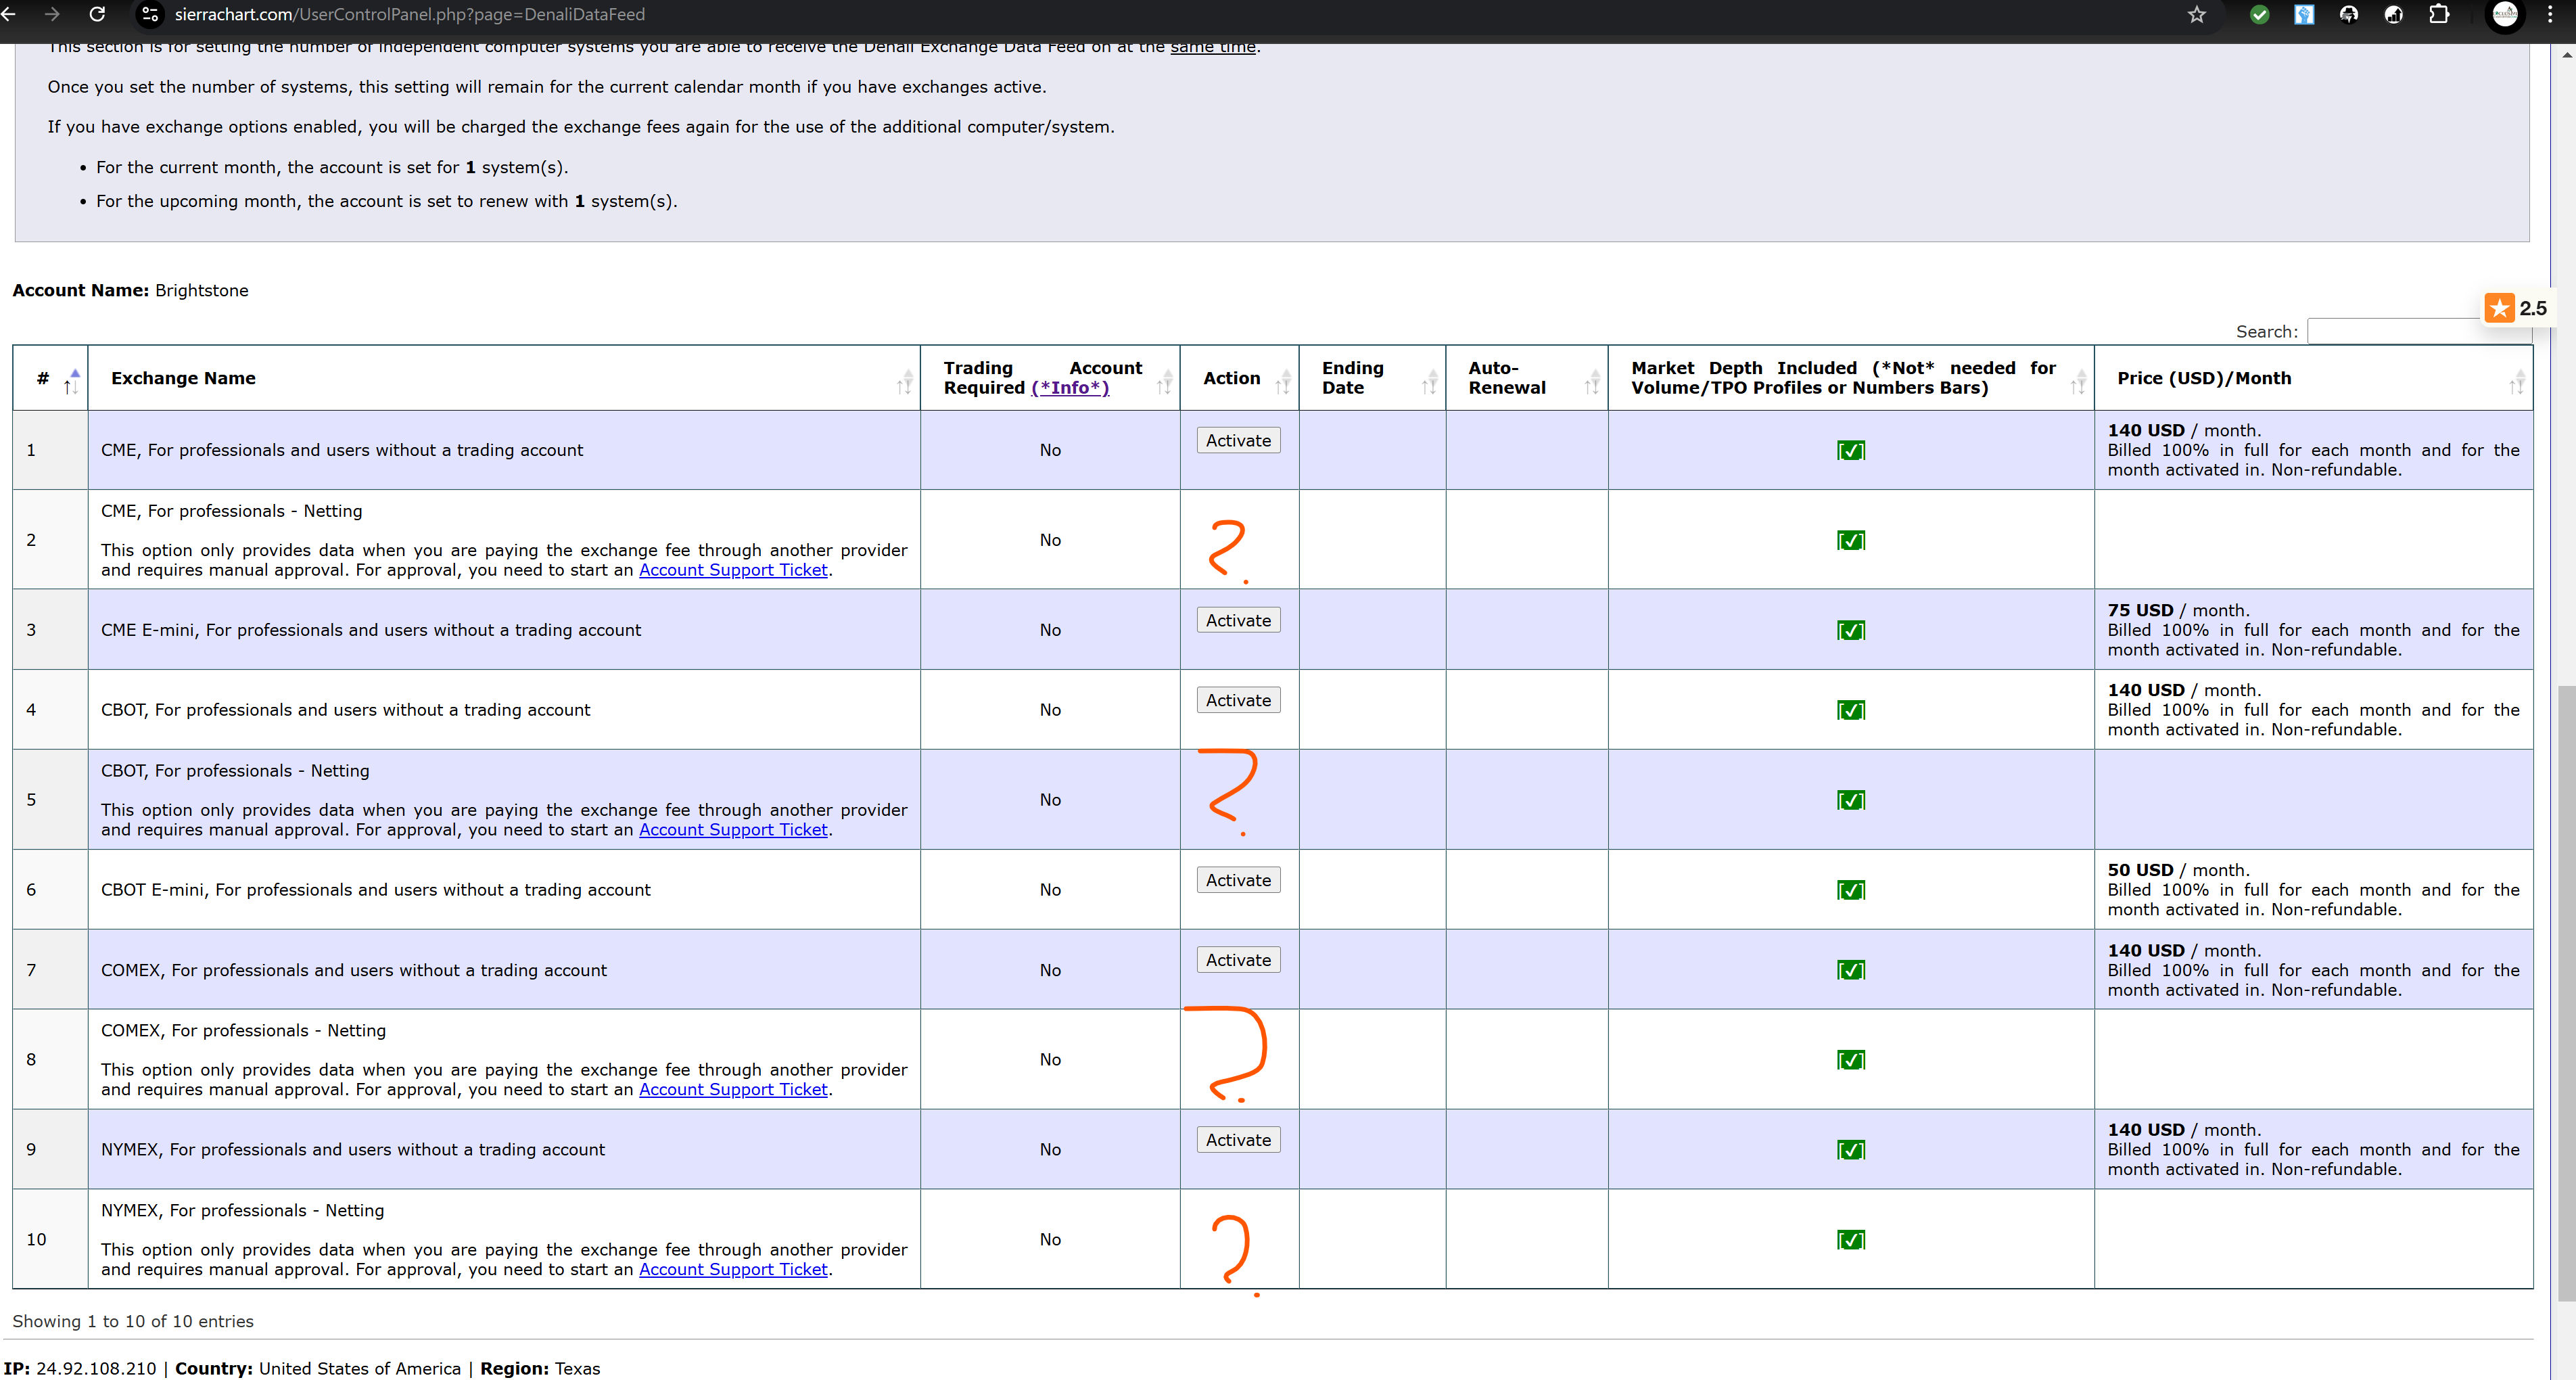Click market depth checkbox for CBOT E-mini
This screenshot has height=1380, width=2576.
coord(1850,890)
